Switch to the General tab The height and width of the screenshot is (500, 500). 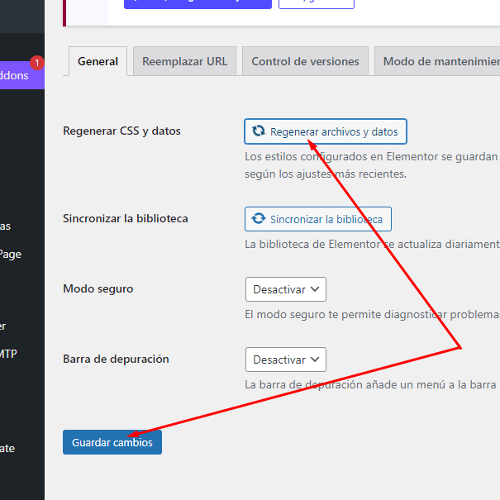pos(98,61)
